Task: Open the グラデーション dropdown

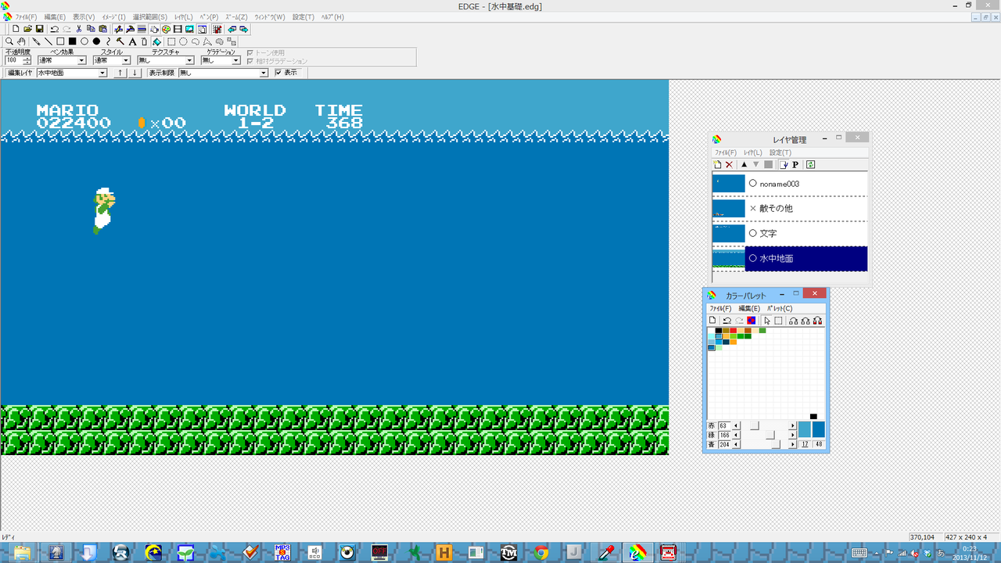Action: (236, 60)
